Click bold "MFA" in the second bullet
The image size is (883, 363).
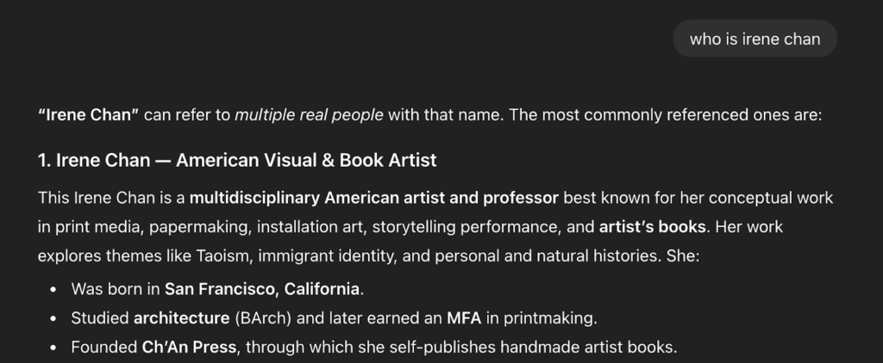[464, 318]
